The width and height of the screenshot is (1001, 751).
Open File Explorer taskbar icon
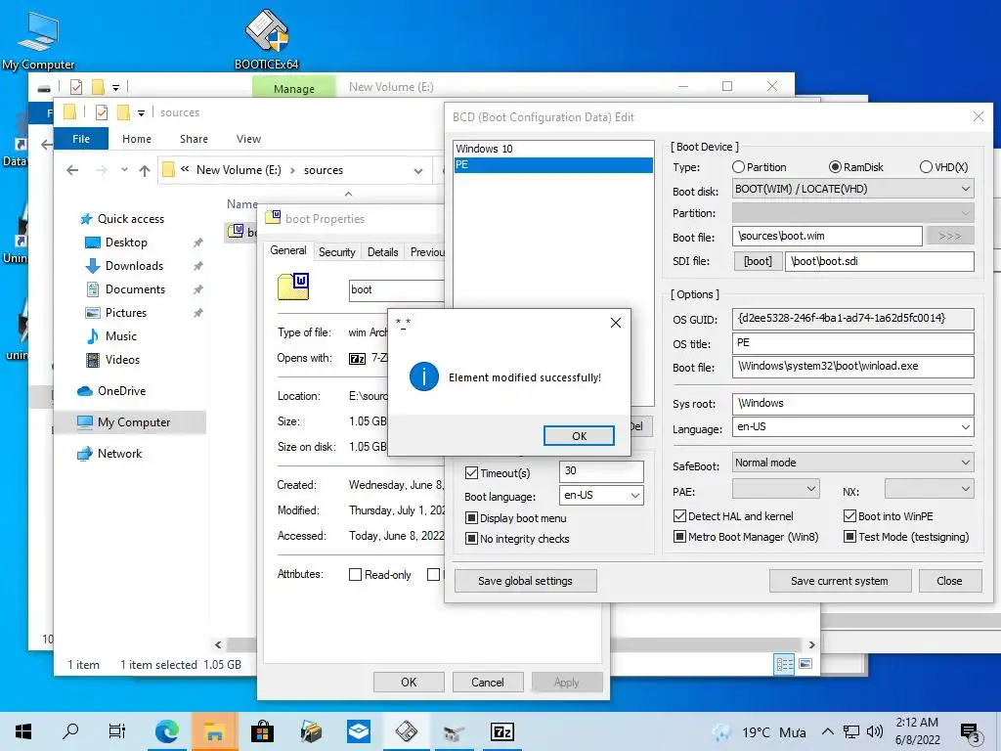[x=214, y=731]
